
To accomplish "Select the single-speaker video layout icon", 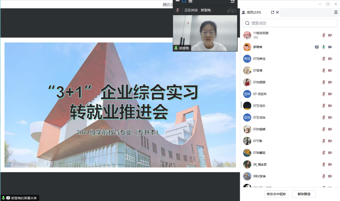I will [x=184, y=1].
